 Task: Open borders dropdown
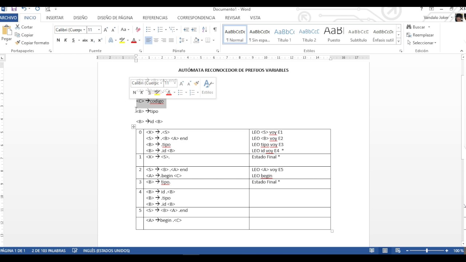pos(213,40)
